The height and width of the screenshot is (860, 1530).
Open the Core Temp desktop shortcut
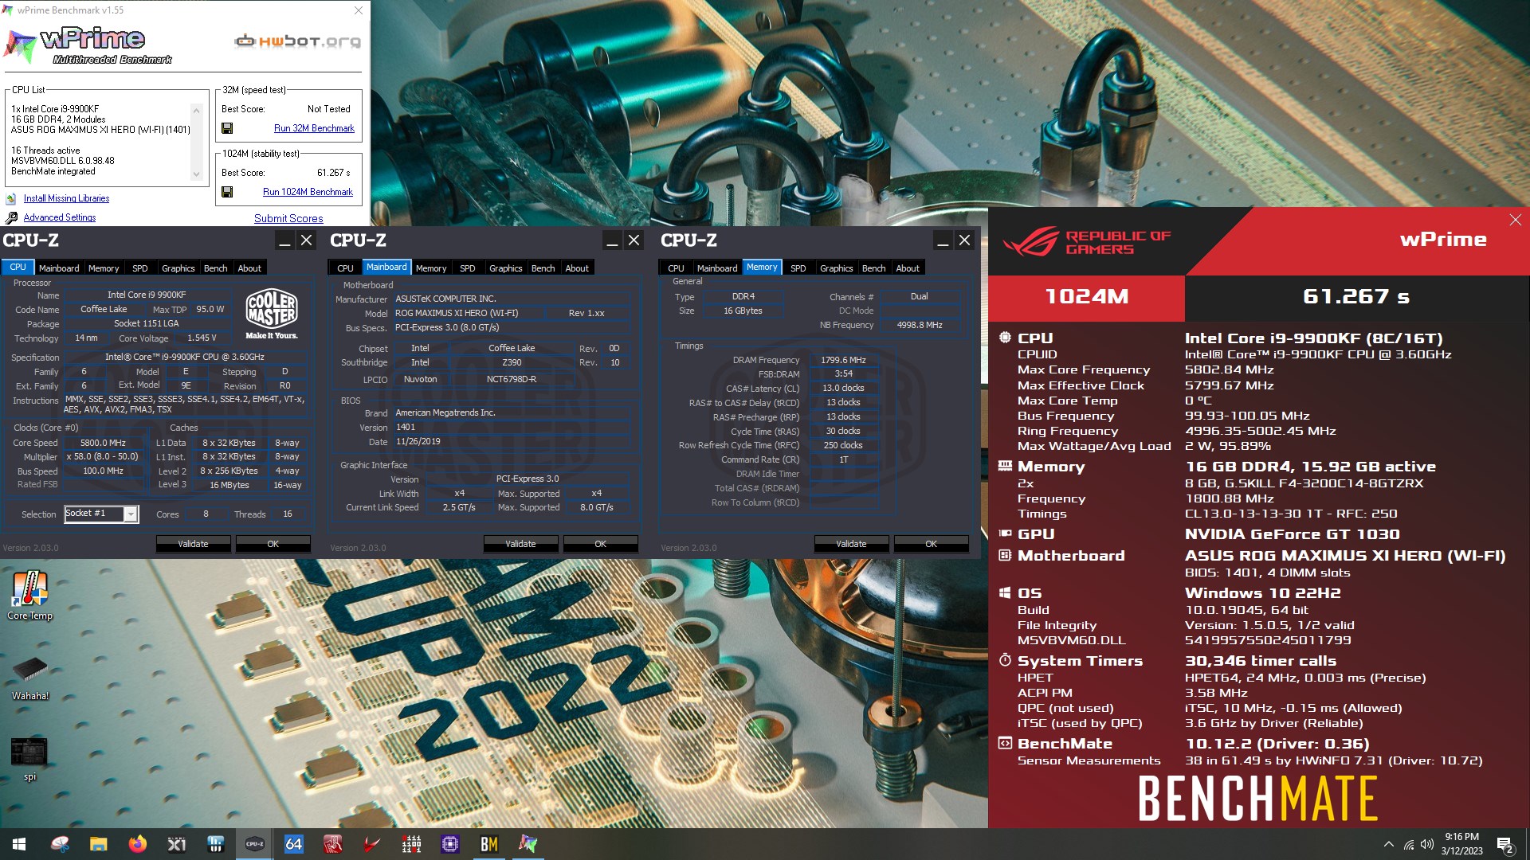[29, 596]
